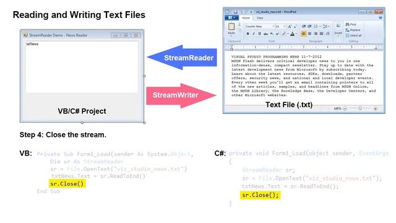The width and height of the screenshot is (396, 223).
Task: Toggle Subscript formatting in WordPad
Action: coord(272,33)
